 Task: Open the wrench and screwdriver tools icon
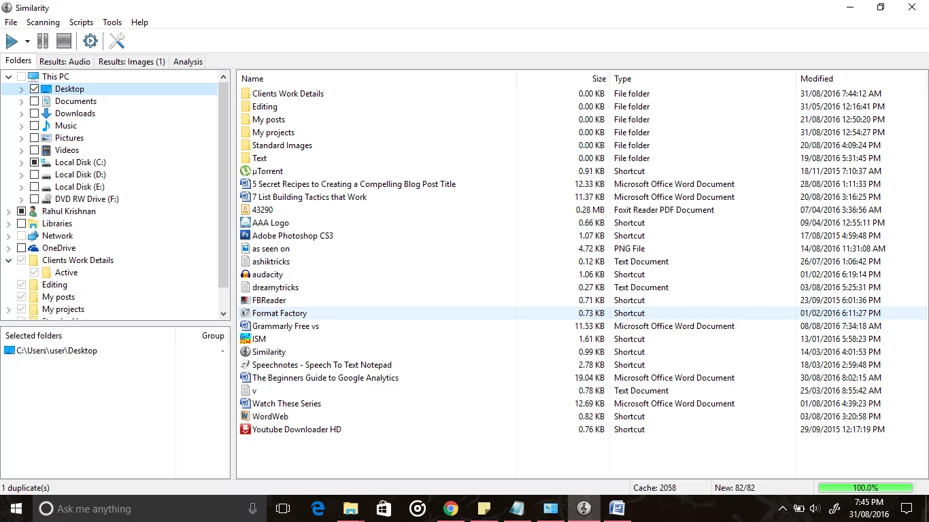[x=117, y=41]
